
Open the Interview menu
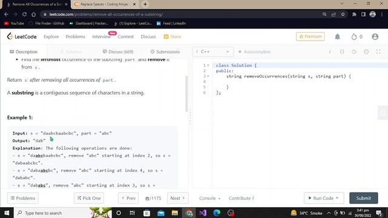tap(101, 36)
